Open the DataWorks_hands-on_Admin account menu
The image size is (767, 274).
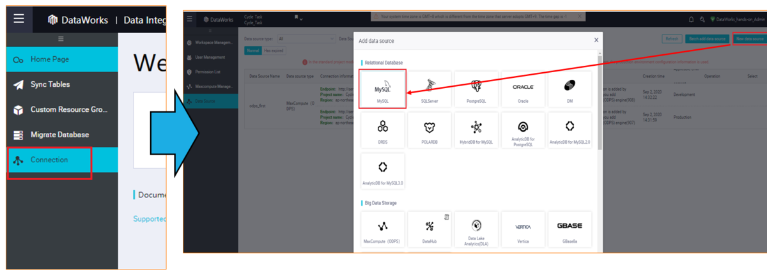[737, 20]
